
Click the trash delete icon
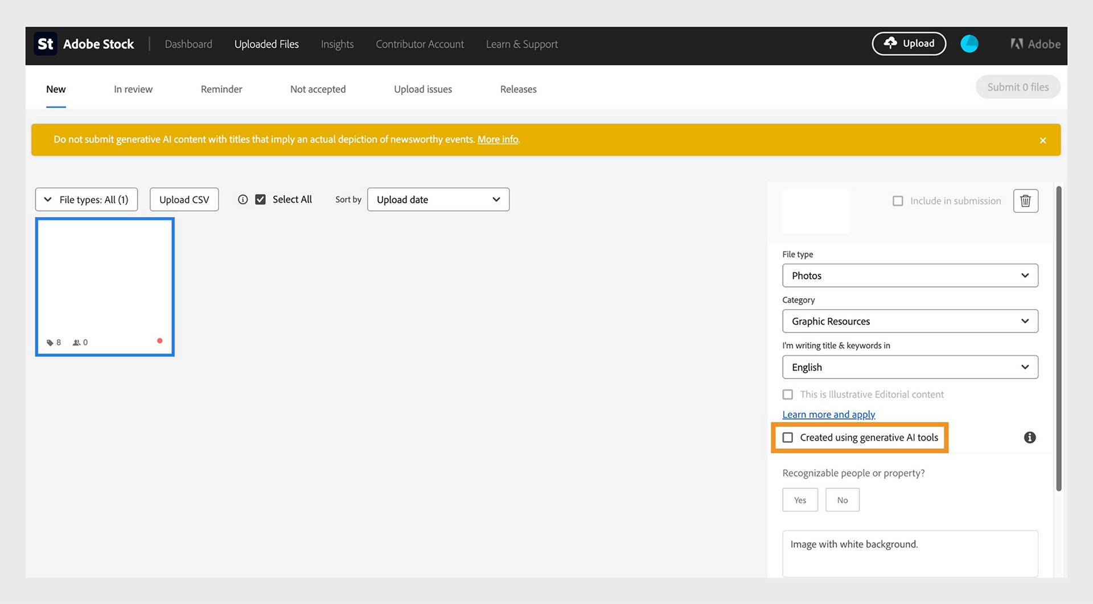(x=1025, y=201)
